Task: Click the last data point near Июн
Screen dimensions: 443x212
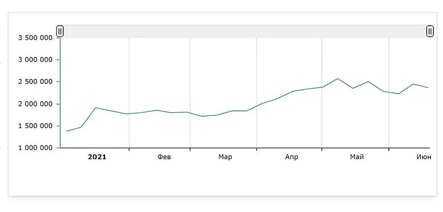Action: [429, 88]
